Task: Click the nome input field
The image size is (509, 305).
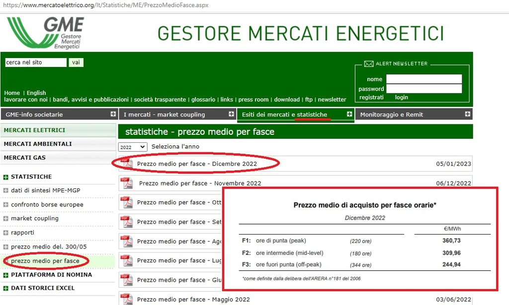Action: [x=424, y=79]
